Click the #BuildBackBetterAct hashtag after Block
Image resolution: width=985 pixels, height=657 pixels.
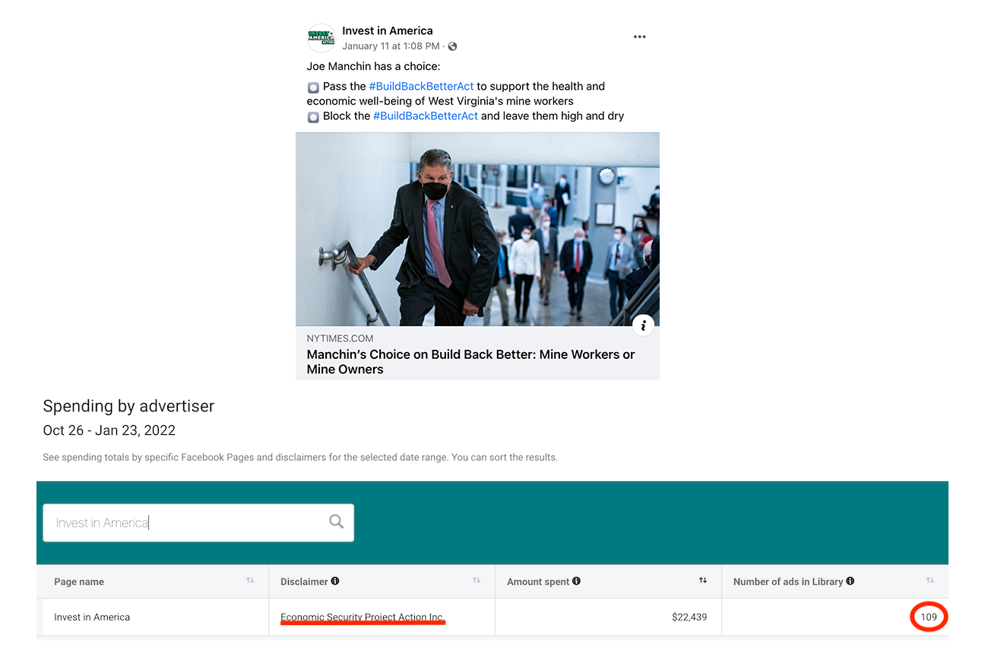426,116
